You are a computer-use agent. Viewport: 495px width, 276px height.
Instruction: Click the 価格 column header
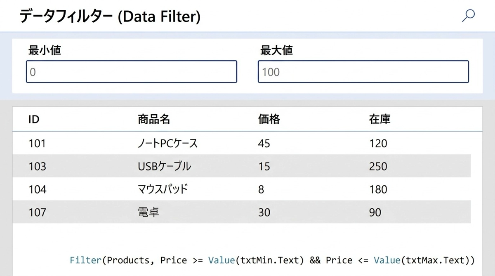click(x=269, y=119)
